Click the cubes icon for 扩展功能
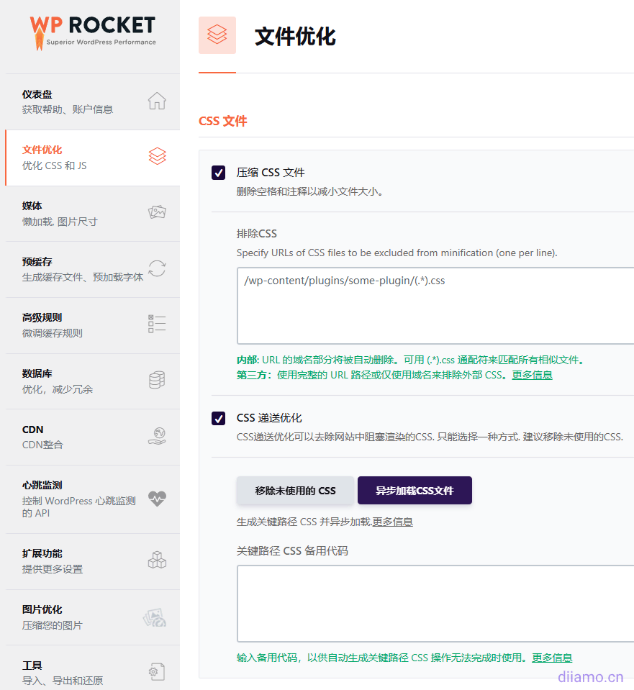This screenshot has height=690, width=634. click(x=157, y=560)
